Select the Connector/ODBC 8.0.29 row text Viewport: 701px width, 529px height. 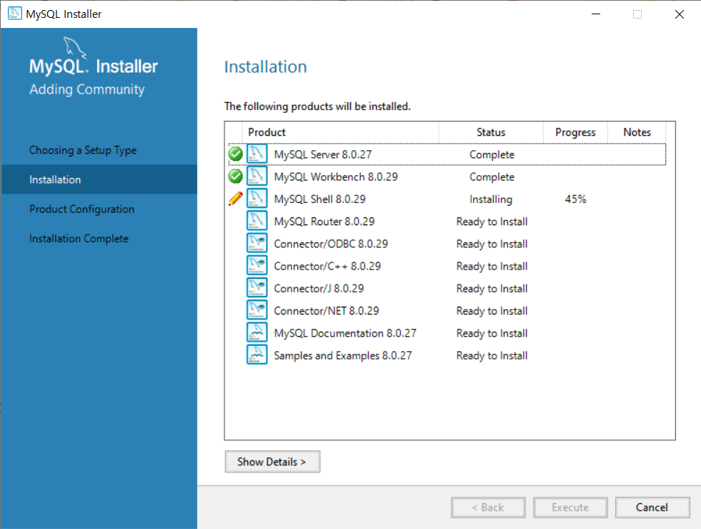[331, 244]
